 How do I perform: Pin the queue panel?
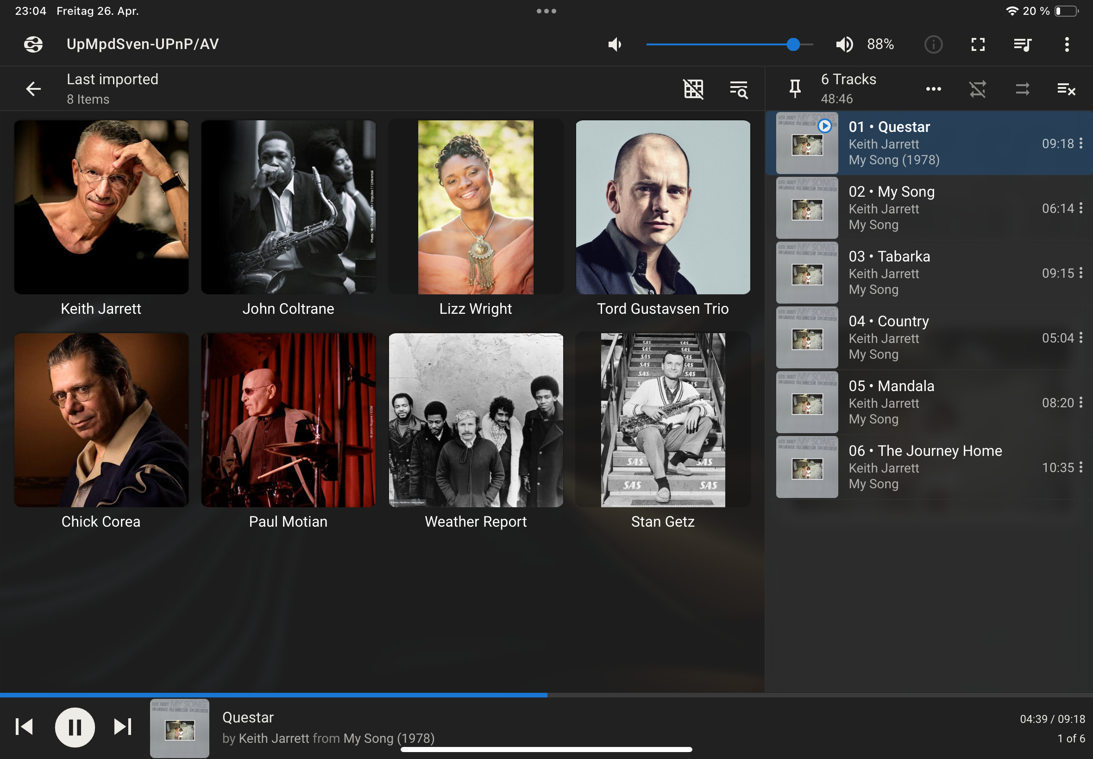tap(795, 89)
